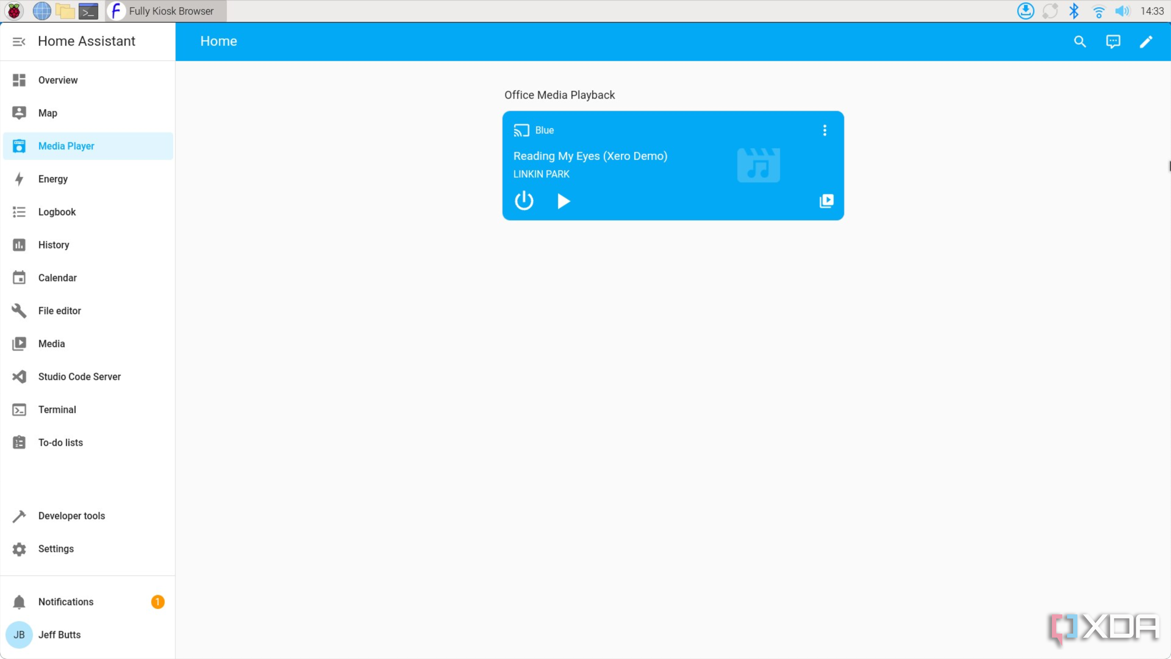Click the Calendar sidebar icon
This screenshot has height=659, width=1171.
(x=19, y=277)
